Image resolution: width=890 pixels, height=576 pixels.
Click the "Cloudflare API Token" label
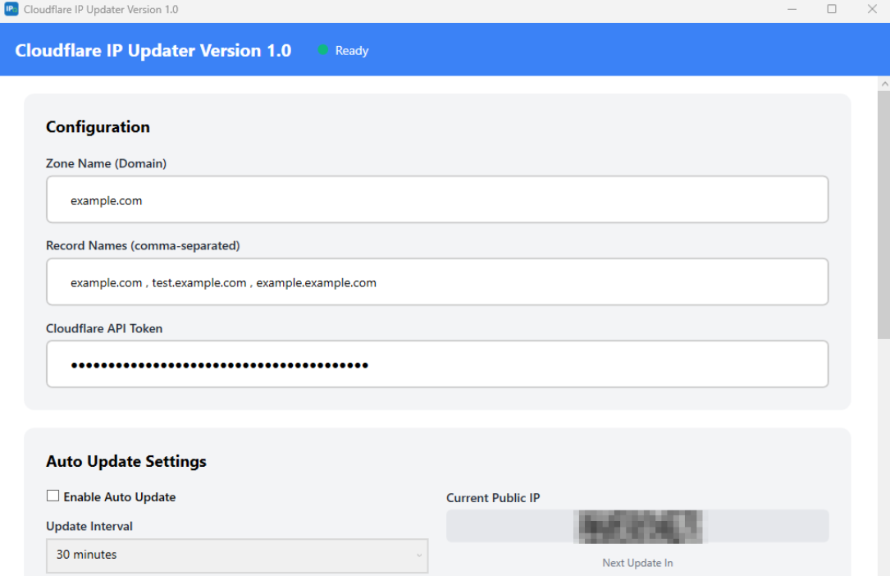point(104,328)
